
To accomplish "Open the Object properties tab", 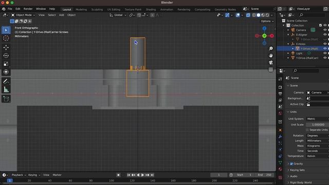I will tap(280, 130).
